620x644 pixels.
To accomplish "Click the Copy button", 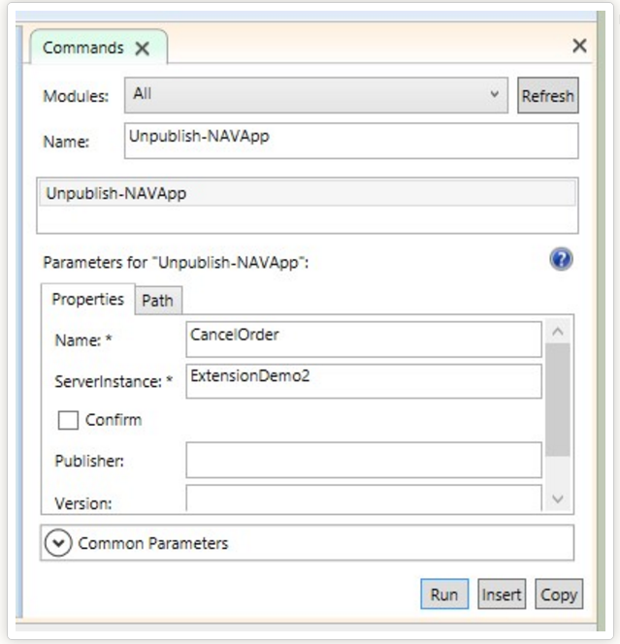I will tap(559, 594).
